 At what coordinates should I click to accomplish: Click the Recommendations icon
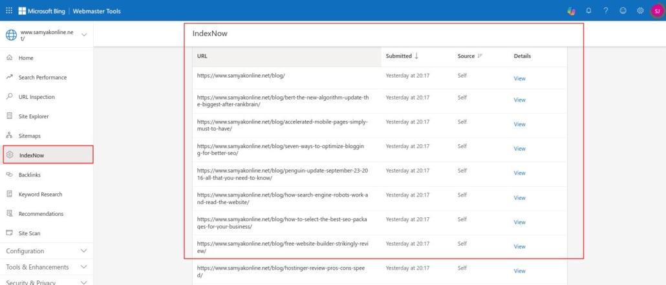point(10,214)
